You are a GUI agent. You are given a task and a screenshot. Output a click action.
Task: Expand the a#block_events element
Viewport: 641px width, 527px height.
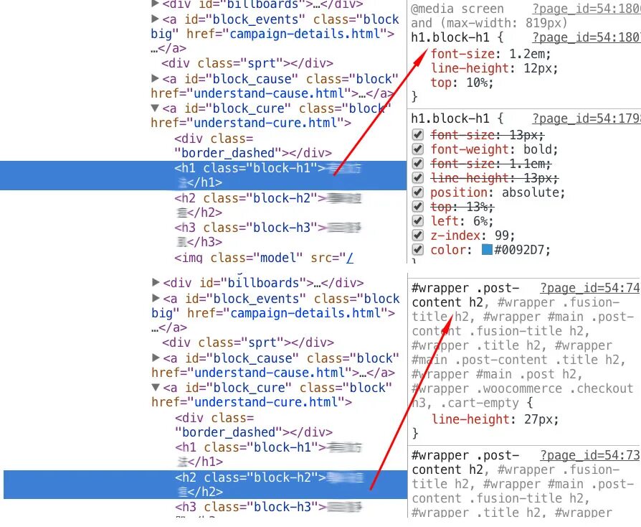pos(156,19)
